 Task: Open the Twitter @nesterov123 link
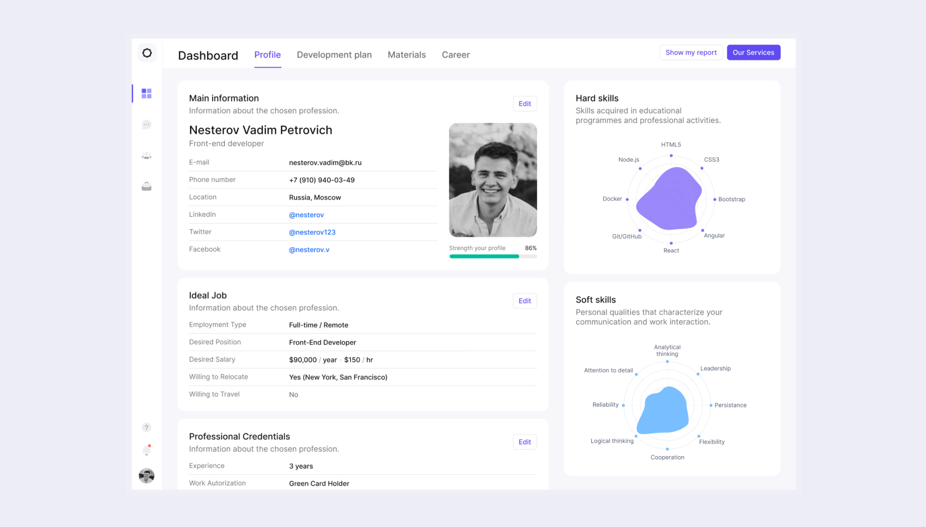click(312, 232)
